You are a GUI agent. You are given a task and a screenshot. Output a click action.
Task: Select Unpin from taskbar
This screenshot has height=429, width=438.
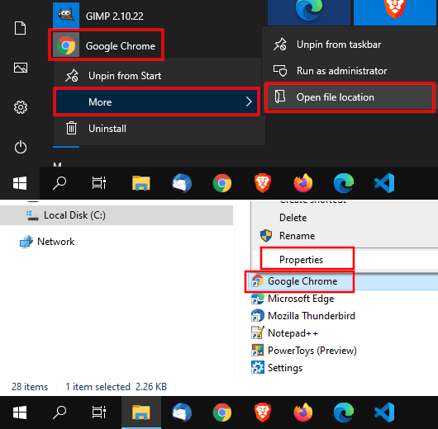tap(350, 45)
